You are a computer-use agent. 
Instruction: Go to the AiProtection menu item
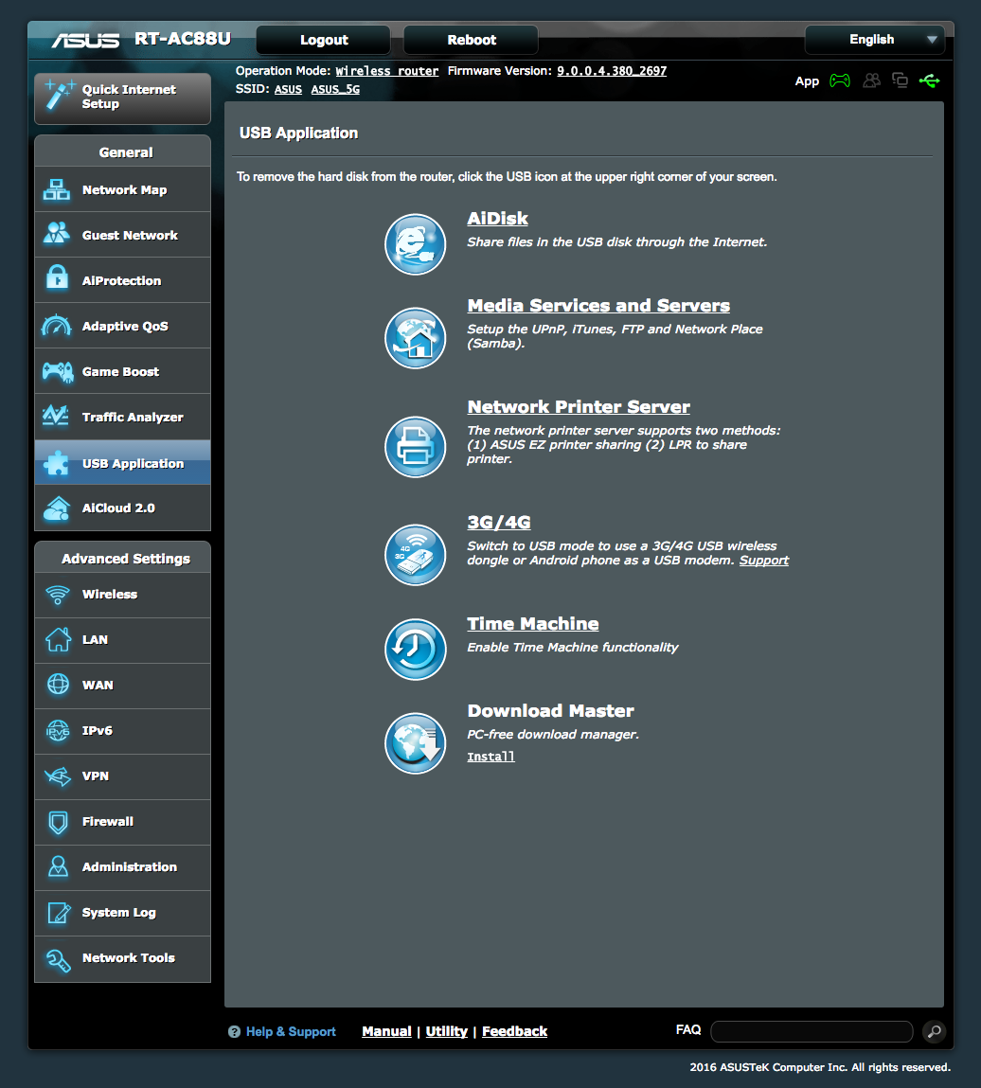[x=123, y=281]
